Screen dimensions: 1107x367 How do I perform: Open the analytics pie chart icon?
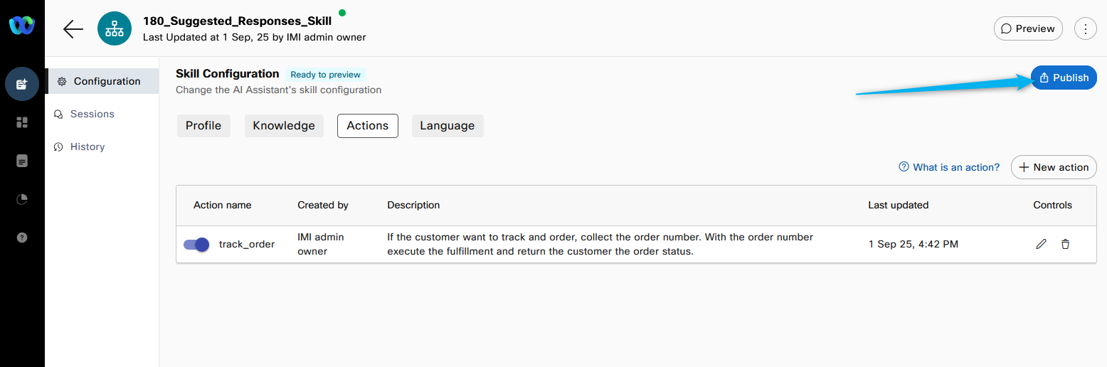click(x=22, y=200)
